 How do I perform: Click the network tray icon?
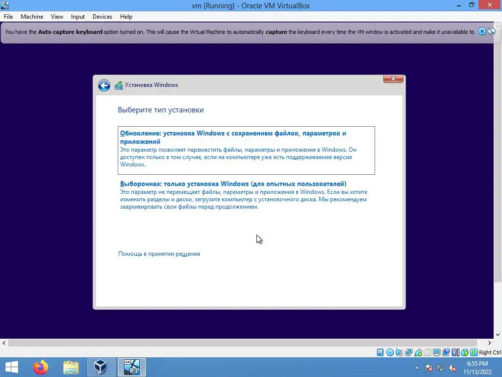coord(441,368)
